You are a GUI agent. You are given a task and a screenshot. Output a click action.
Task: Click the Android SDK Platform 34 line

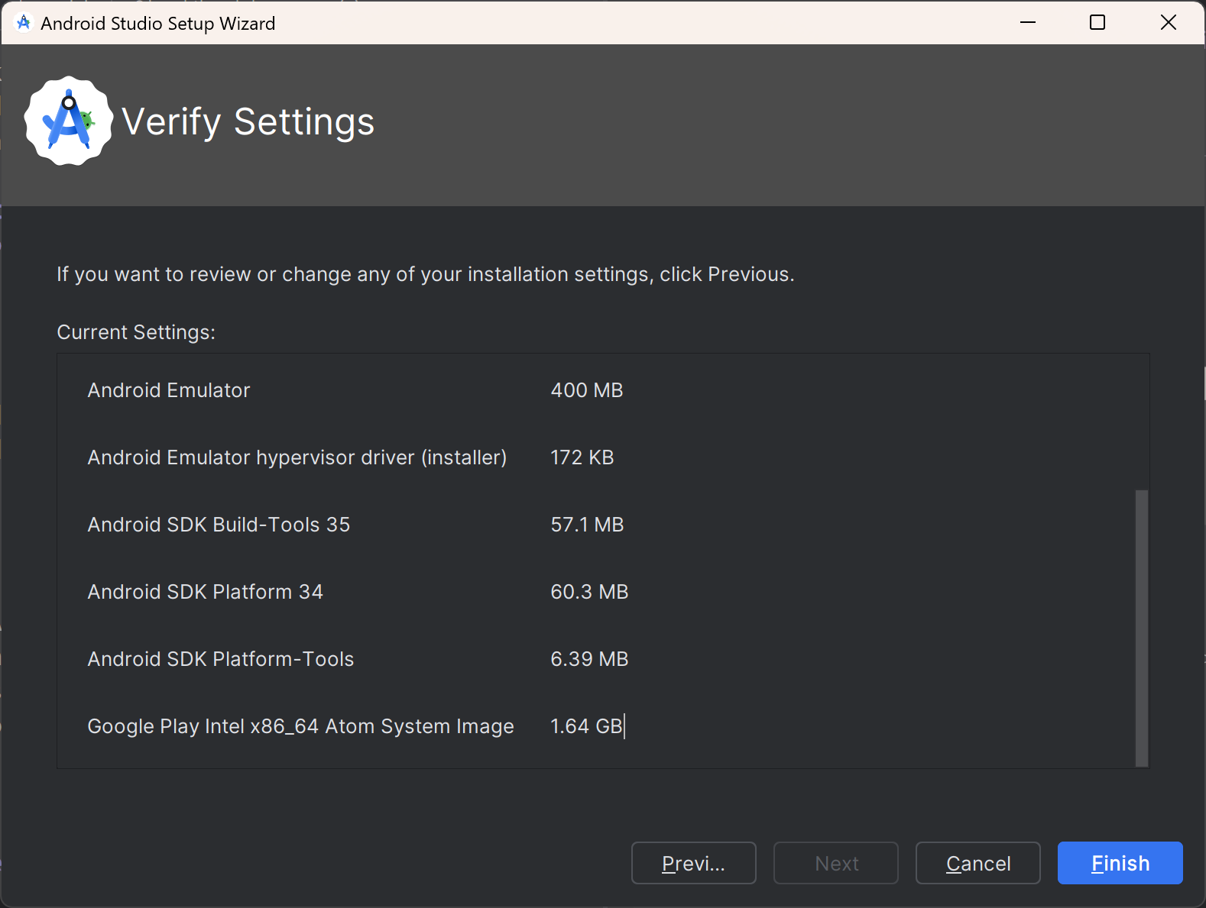point(205,592)
